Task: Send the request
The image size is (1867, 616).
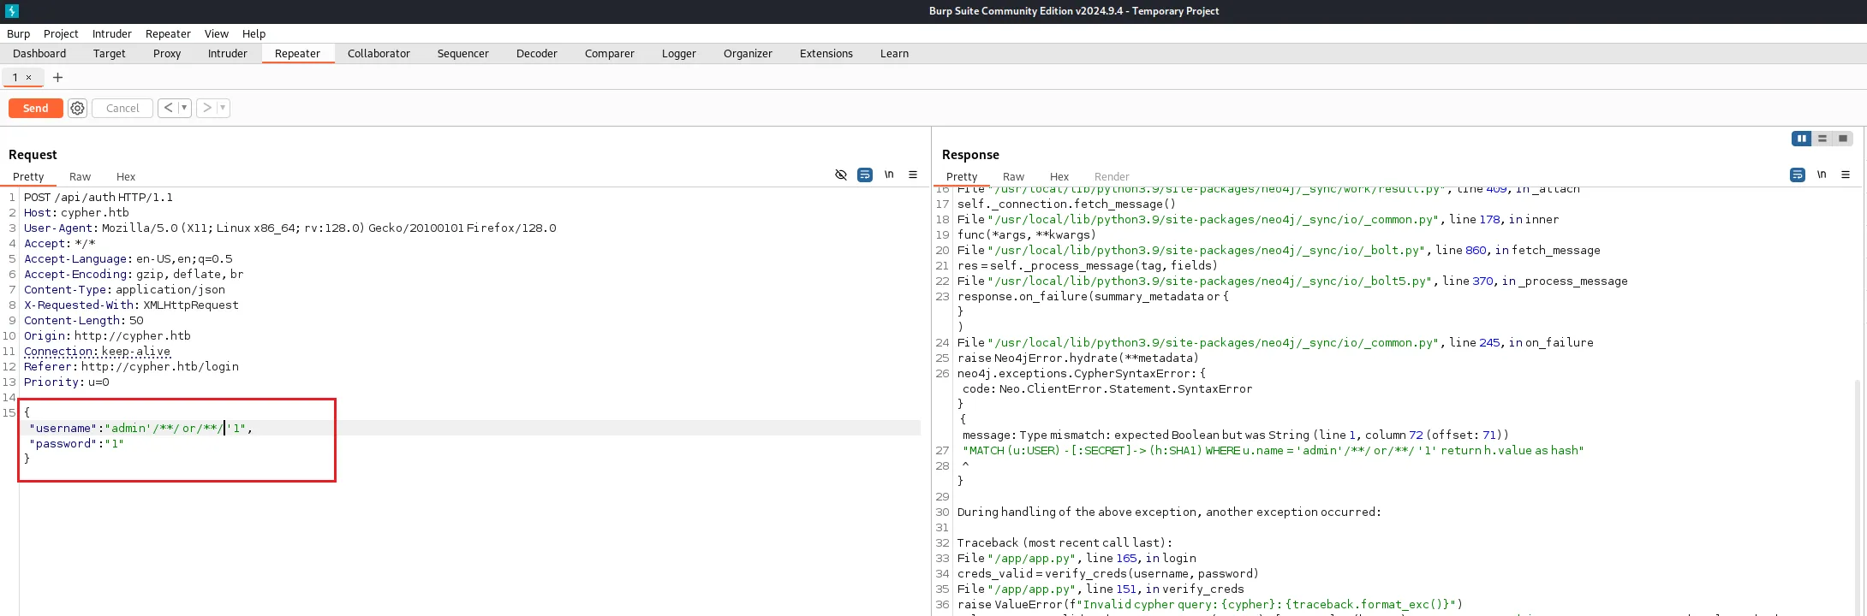Action: point(35,108)
